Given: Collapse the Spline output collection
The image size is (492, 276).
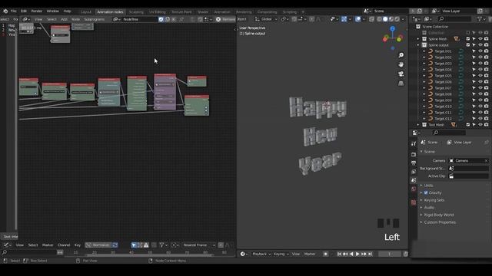Looking at the screenshot, I should [x=418, y=45].
